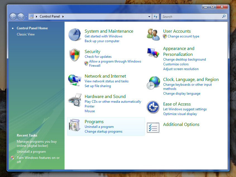Open Hardware and Sound category
The image size is (236, 177).
(105, 97)
